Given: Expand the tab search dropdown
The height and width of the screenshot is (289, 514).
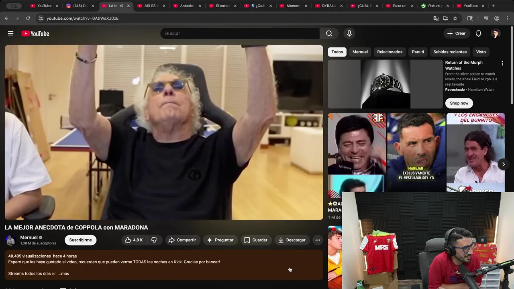Looking at the screenshot, I should click(x=14, y=6).
